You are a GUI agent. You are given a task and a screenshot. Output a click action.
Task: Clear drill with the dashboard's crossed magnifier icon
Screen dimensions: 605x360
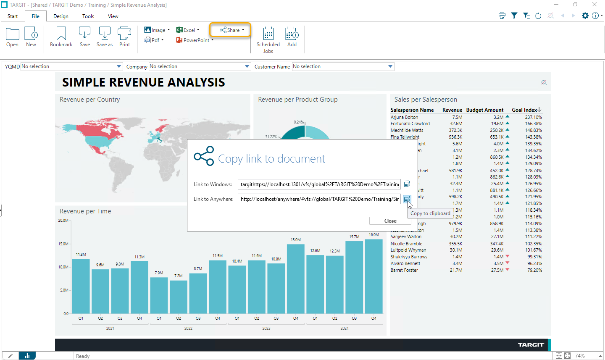[544, 82]
